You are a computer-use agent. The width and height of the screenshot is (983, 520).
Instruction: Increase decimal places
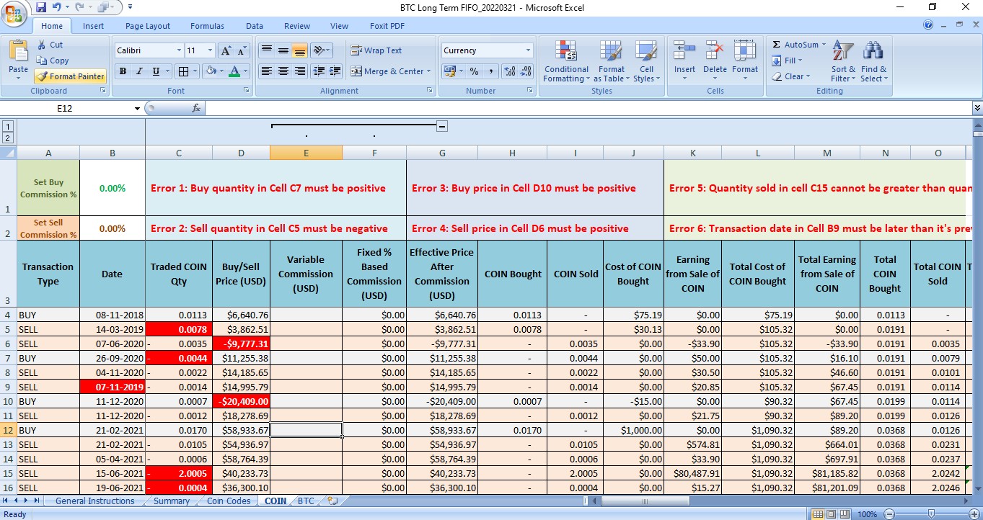pyautogui.click(x=509, y=71)
